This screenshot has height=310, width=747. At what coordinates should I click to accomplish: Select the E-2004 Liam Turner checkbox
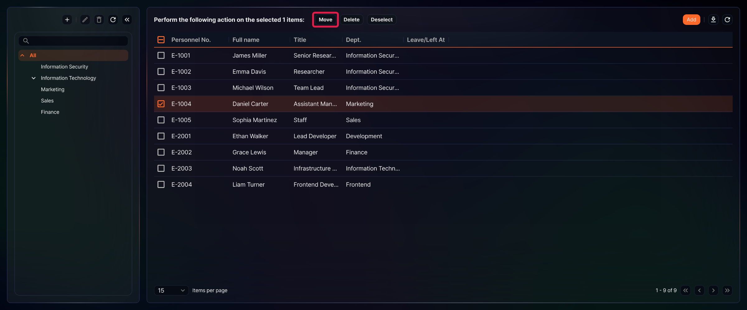coord(161,185)
